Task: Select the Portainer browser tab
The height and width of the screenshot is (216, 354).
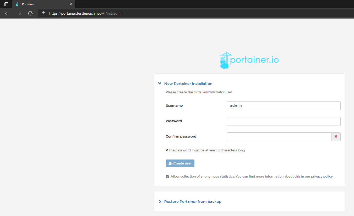Action: click(x=39, y=4)
